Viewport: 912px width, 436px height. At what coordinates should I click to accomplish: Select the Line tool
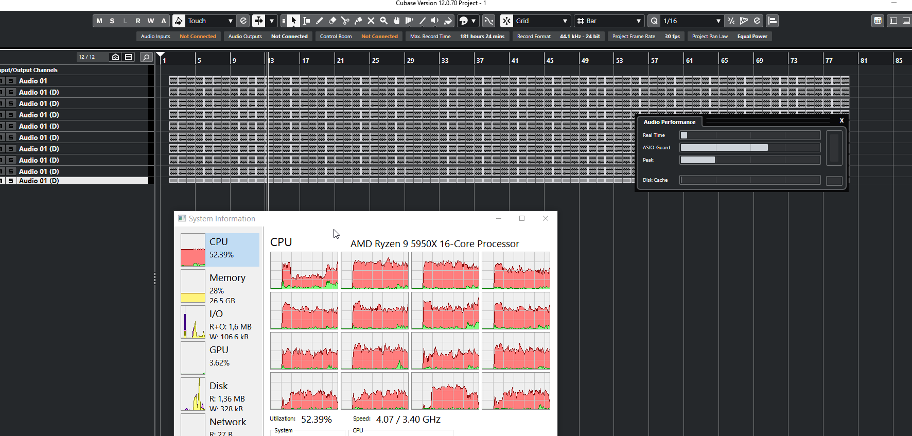423,21
